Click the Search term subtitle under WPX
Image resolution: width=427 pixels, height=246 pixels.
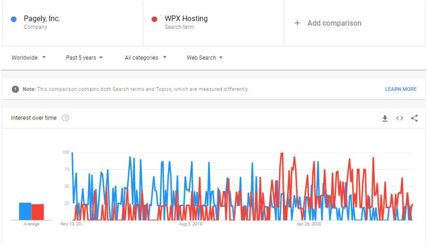179,27
